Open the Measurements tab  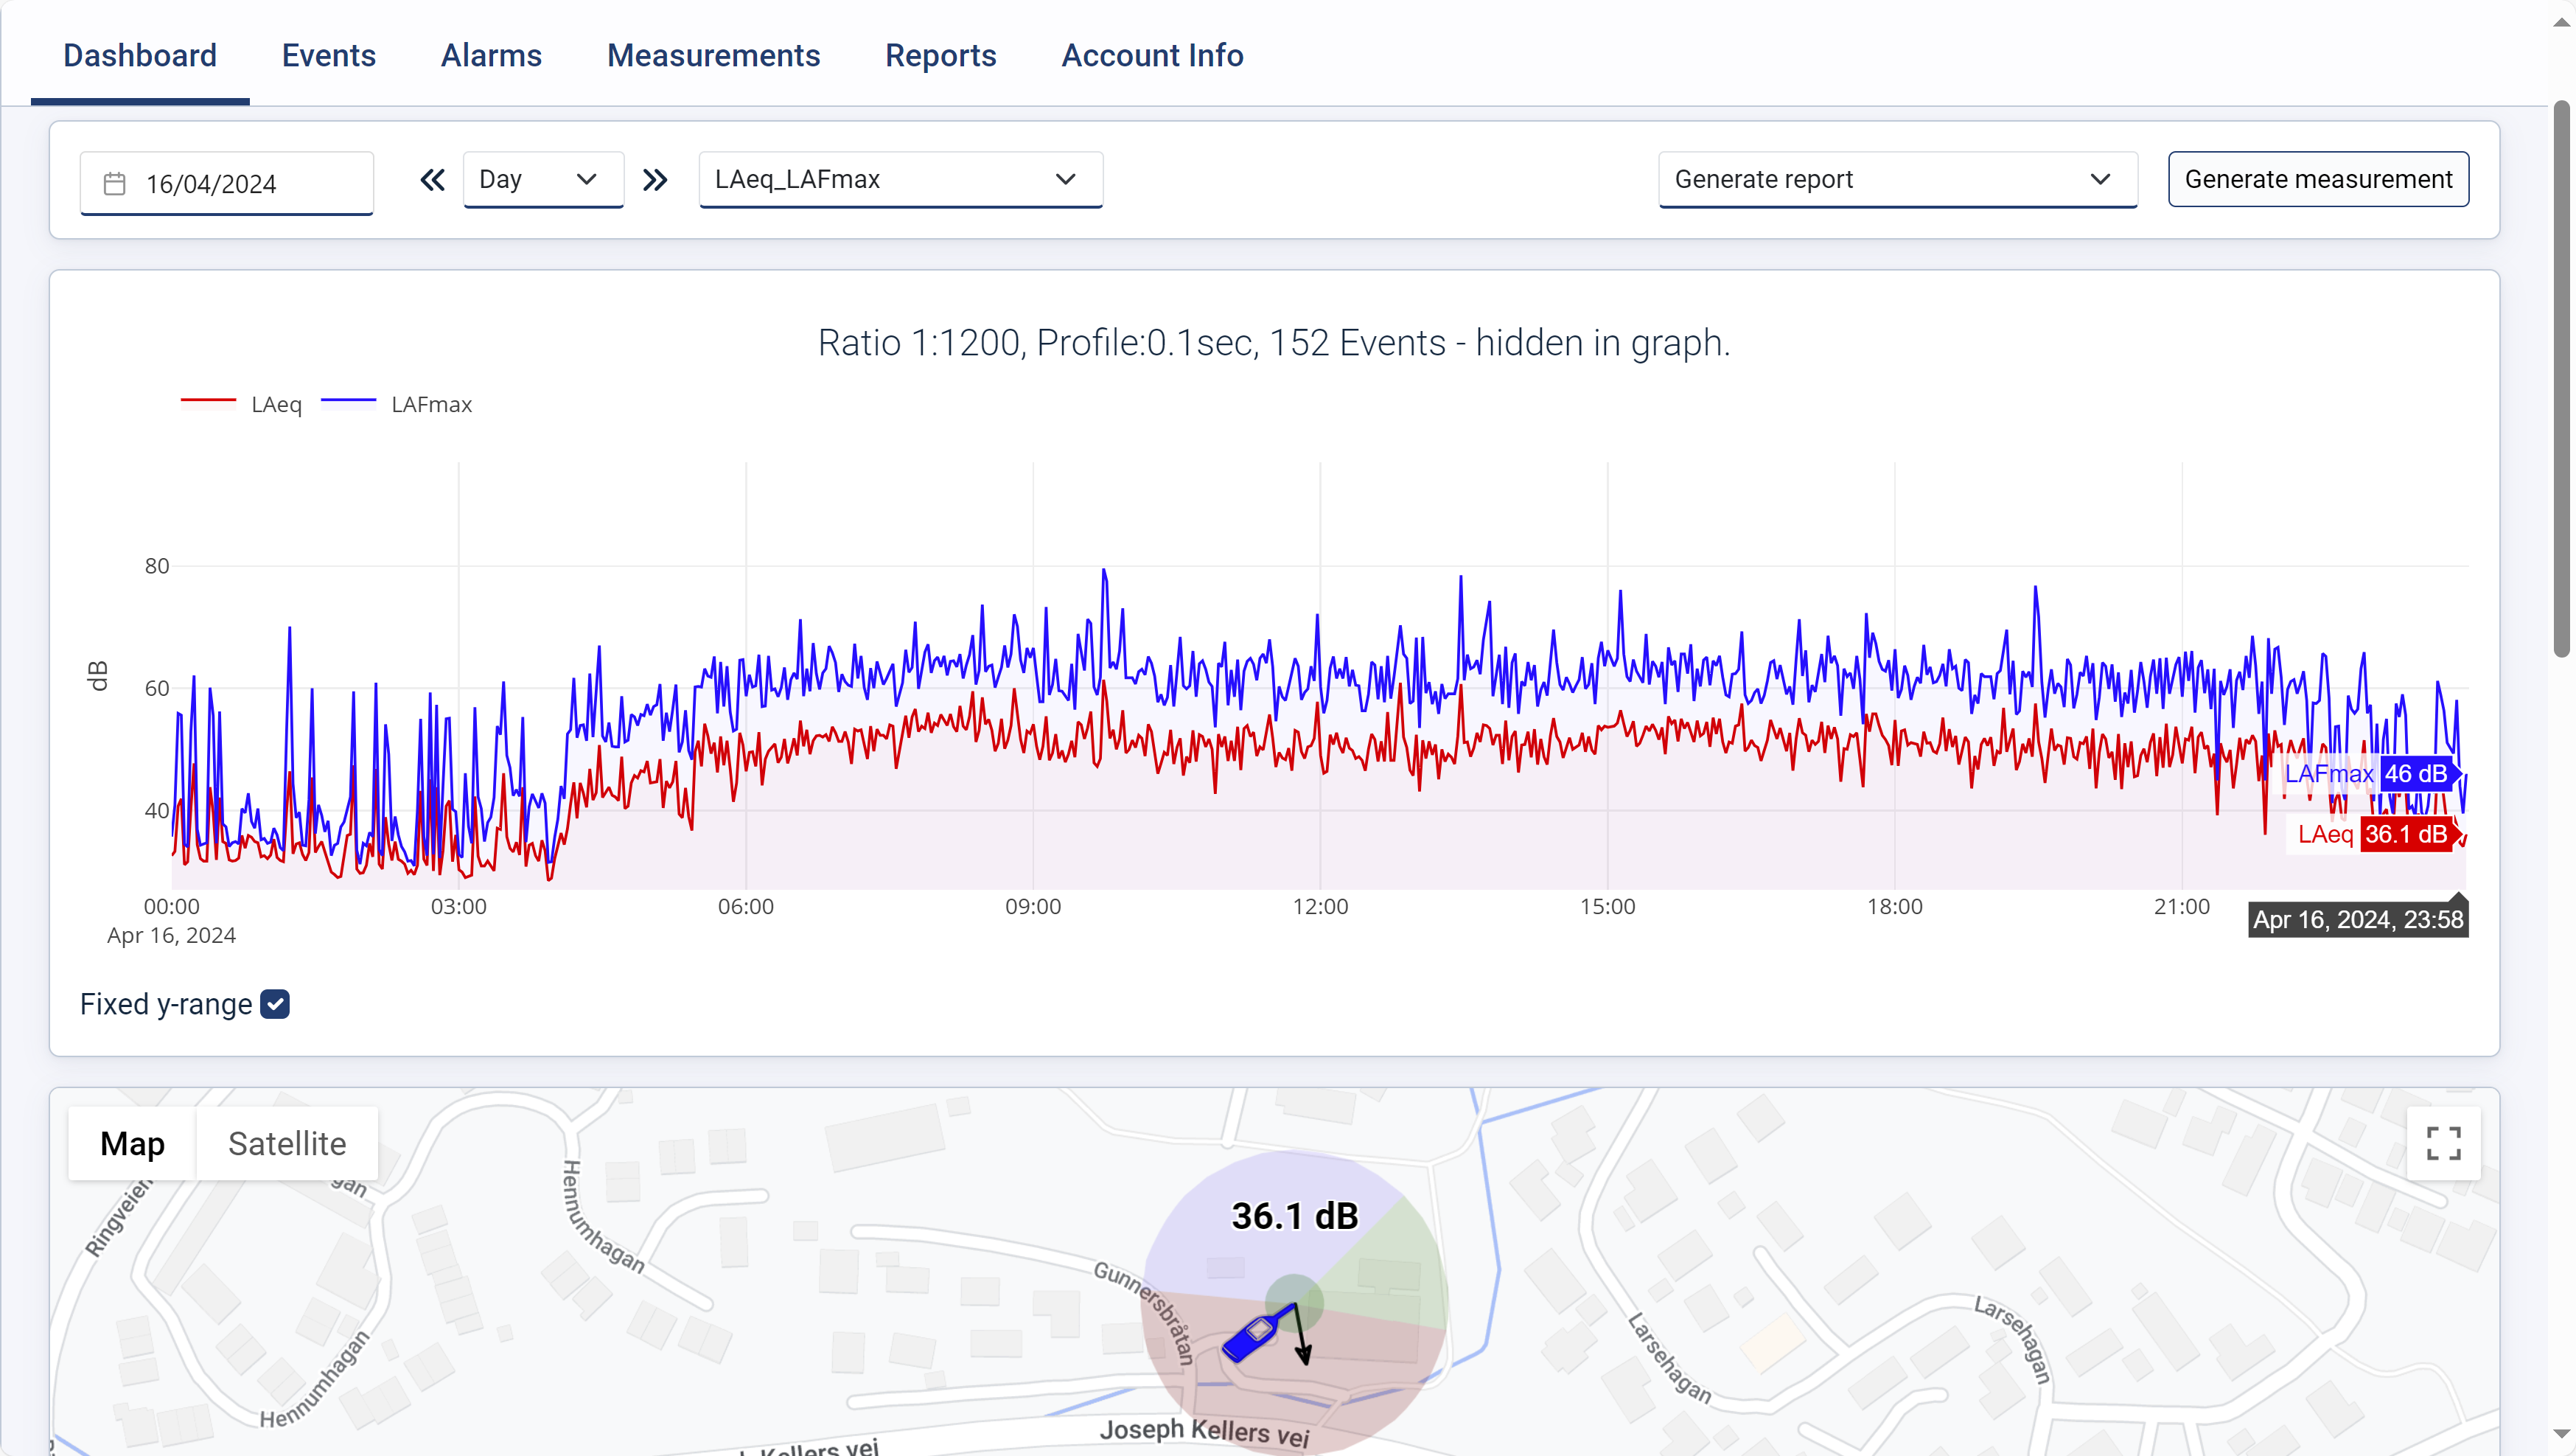713,55
